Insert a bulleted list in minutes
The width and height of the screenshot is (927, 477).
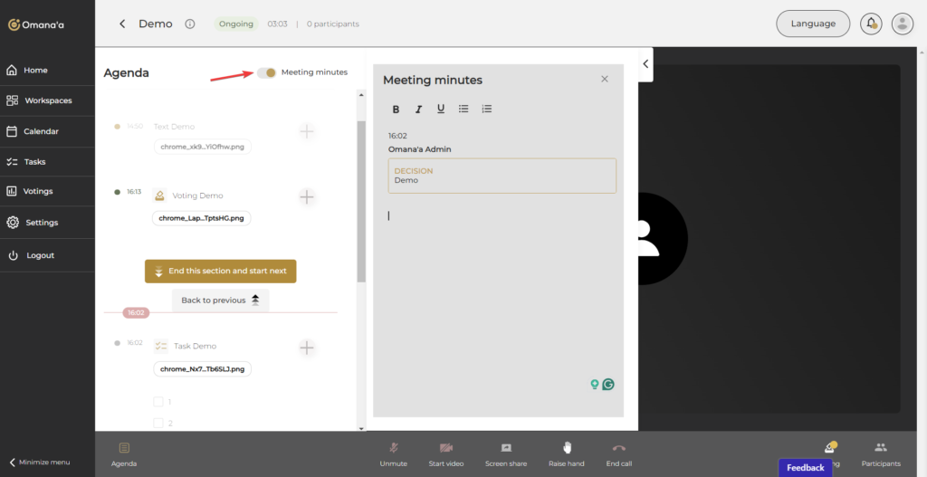pyautogui.click(x=463, y=110)
